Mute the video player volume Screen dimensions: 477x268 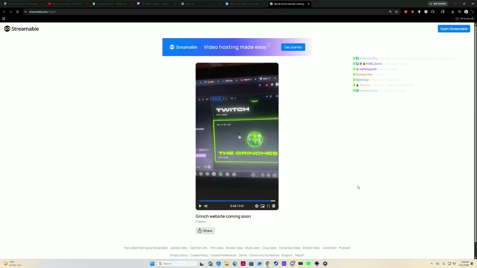pos(206,206)
